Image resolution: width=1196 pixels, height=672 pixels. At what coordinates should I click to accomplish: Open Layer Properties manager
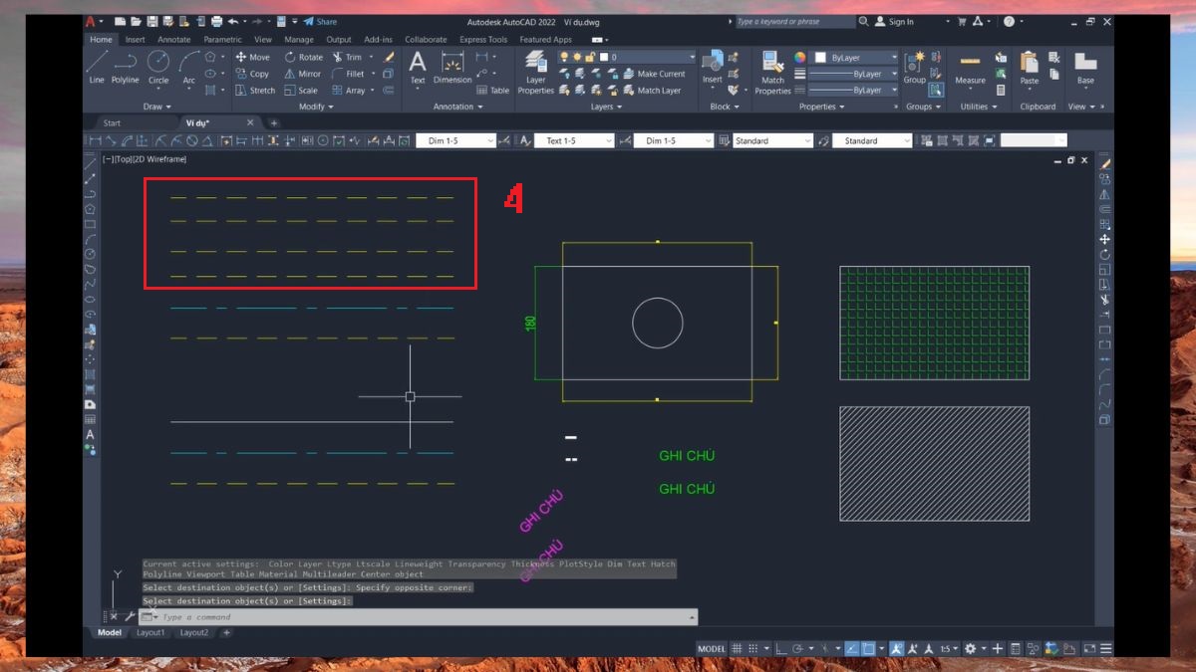click(x=535, y=73)
